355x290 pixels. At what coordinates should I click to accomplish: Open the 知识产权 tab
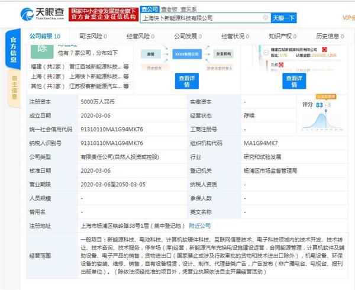(x=283, y=36)
